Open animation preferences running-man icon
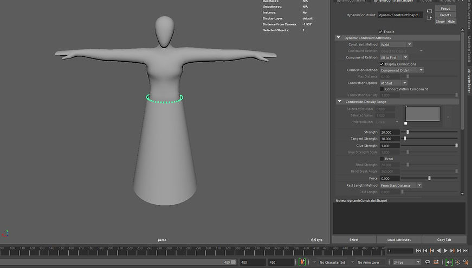This screenshot has height=268, width=472. 466,262
